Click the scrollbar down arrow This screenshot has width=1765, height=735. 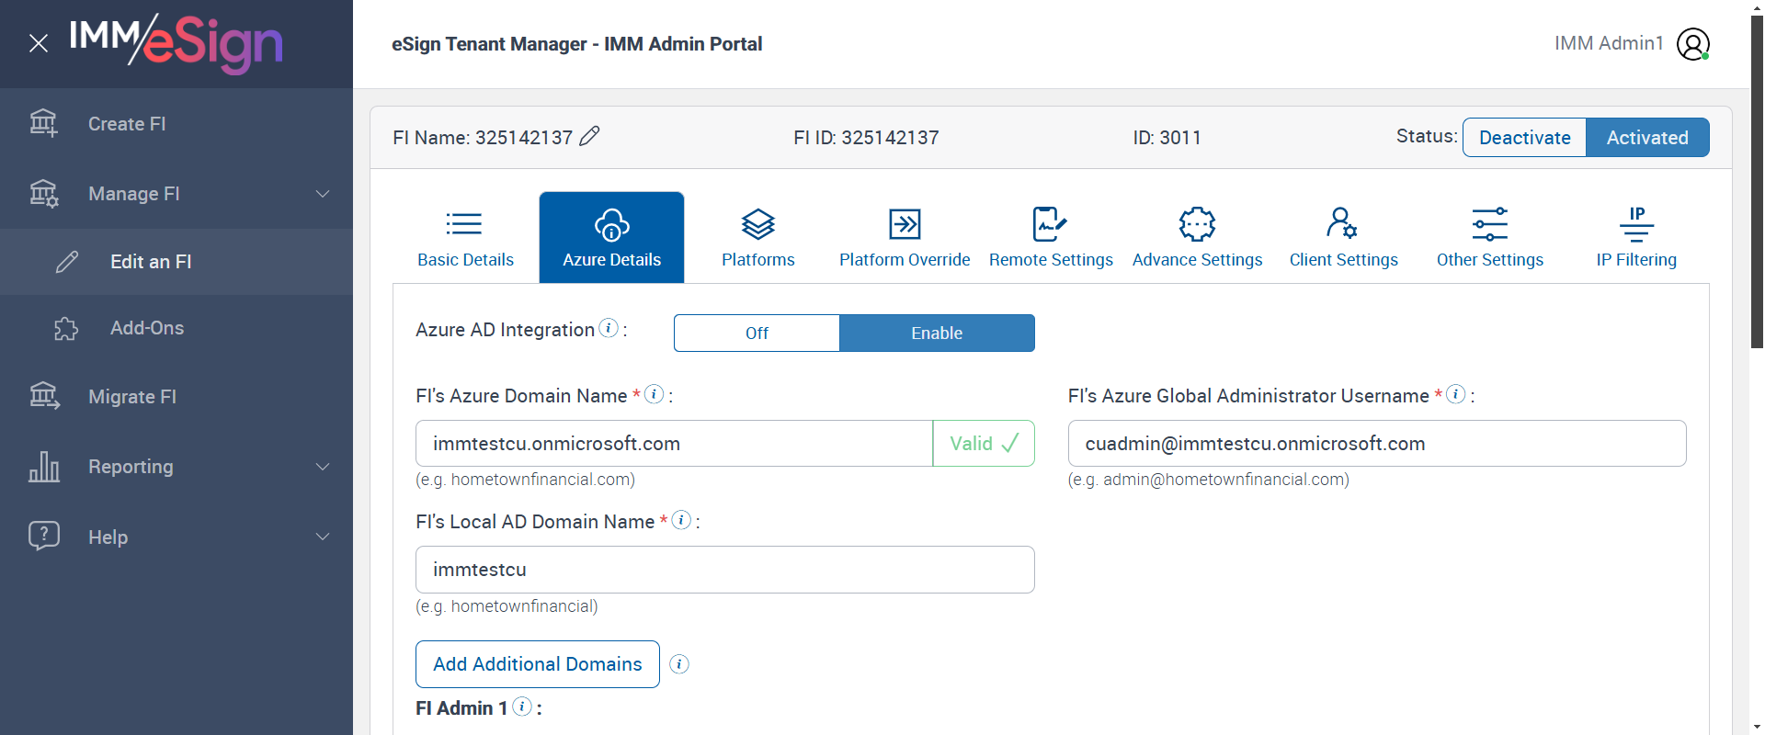pyautogui.click(x=1757, y=726)
